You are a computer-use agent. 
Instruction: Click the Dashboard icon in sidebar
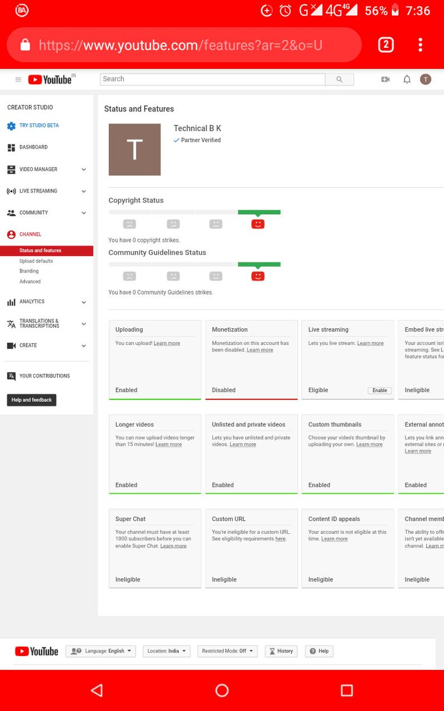11,148
